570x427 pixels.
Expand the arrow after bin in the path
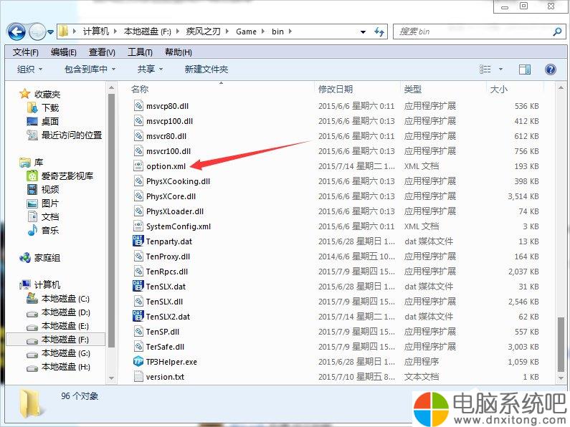point(290,32)
